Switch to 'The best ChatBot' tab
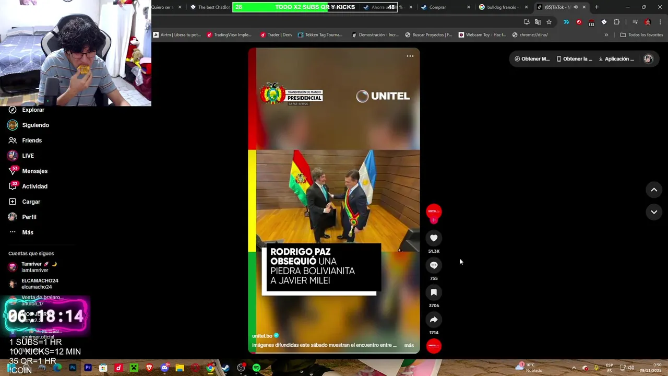The image size is (668, 376). [210, 7]
